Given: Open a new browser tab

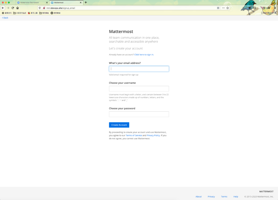Looking at the screenshot, I should click(x=86, y=3).
